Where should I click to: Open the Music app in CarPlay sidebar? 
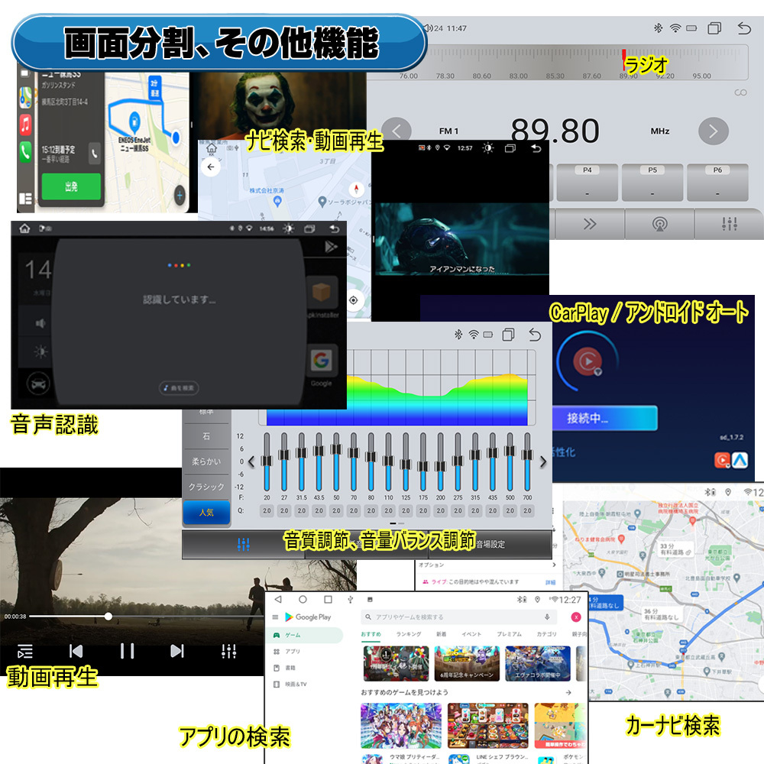point(25,124)
